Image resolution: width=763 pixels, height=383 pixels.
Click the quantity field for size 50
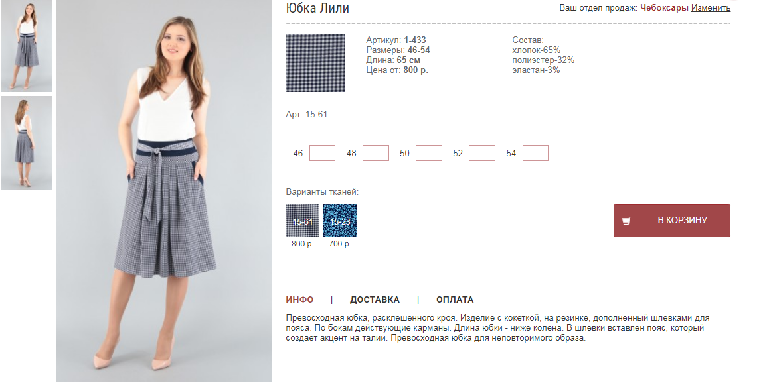click(429, 153)
